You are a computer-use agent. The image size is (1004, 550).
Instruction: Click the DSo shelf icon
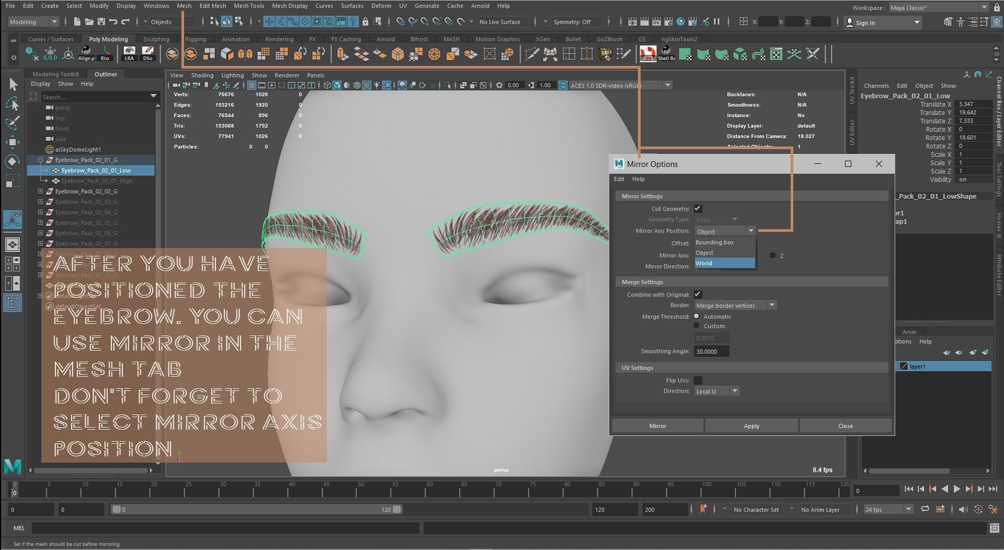pyautogui.click(x=148, y=53)
